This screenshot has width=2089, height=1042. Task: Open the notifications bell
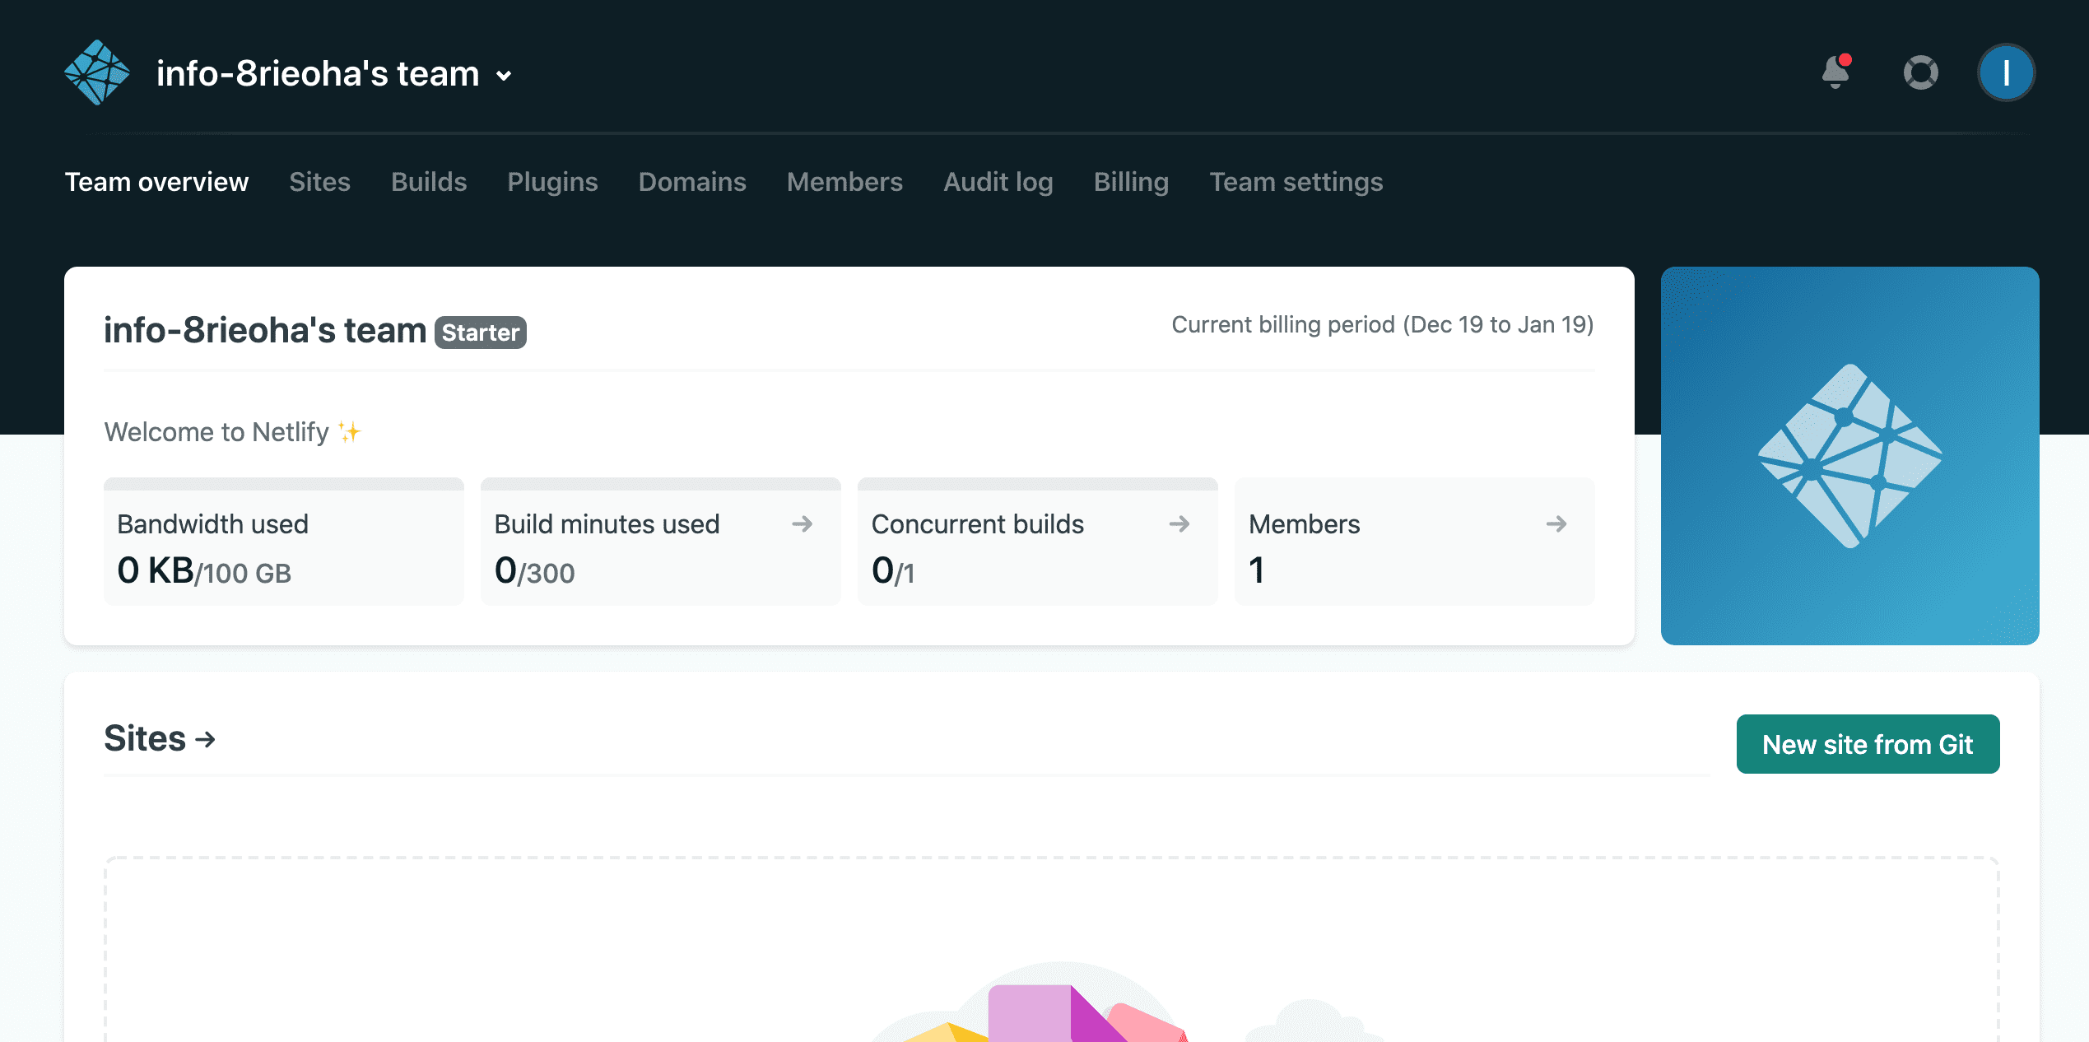click(x=1835, y=72)
